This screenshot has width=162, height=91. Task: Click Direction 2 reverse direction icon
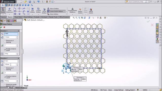[x=2, y=61]
